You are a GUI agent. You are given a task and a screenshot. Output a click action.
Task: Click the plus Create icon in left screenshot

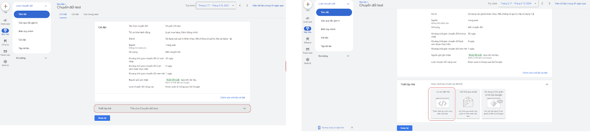5,7
